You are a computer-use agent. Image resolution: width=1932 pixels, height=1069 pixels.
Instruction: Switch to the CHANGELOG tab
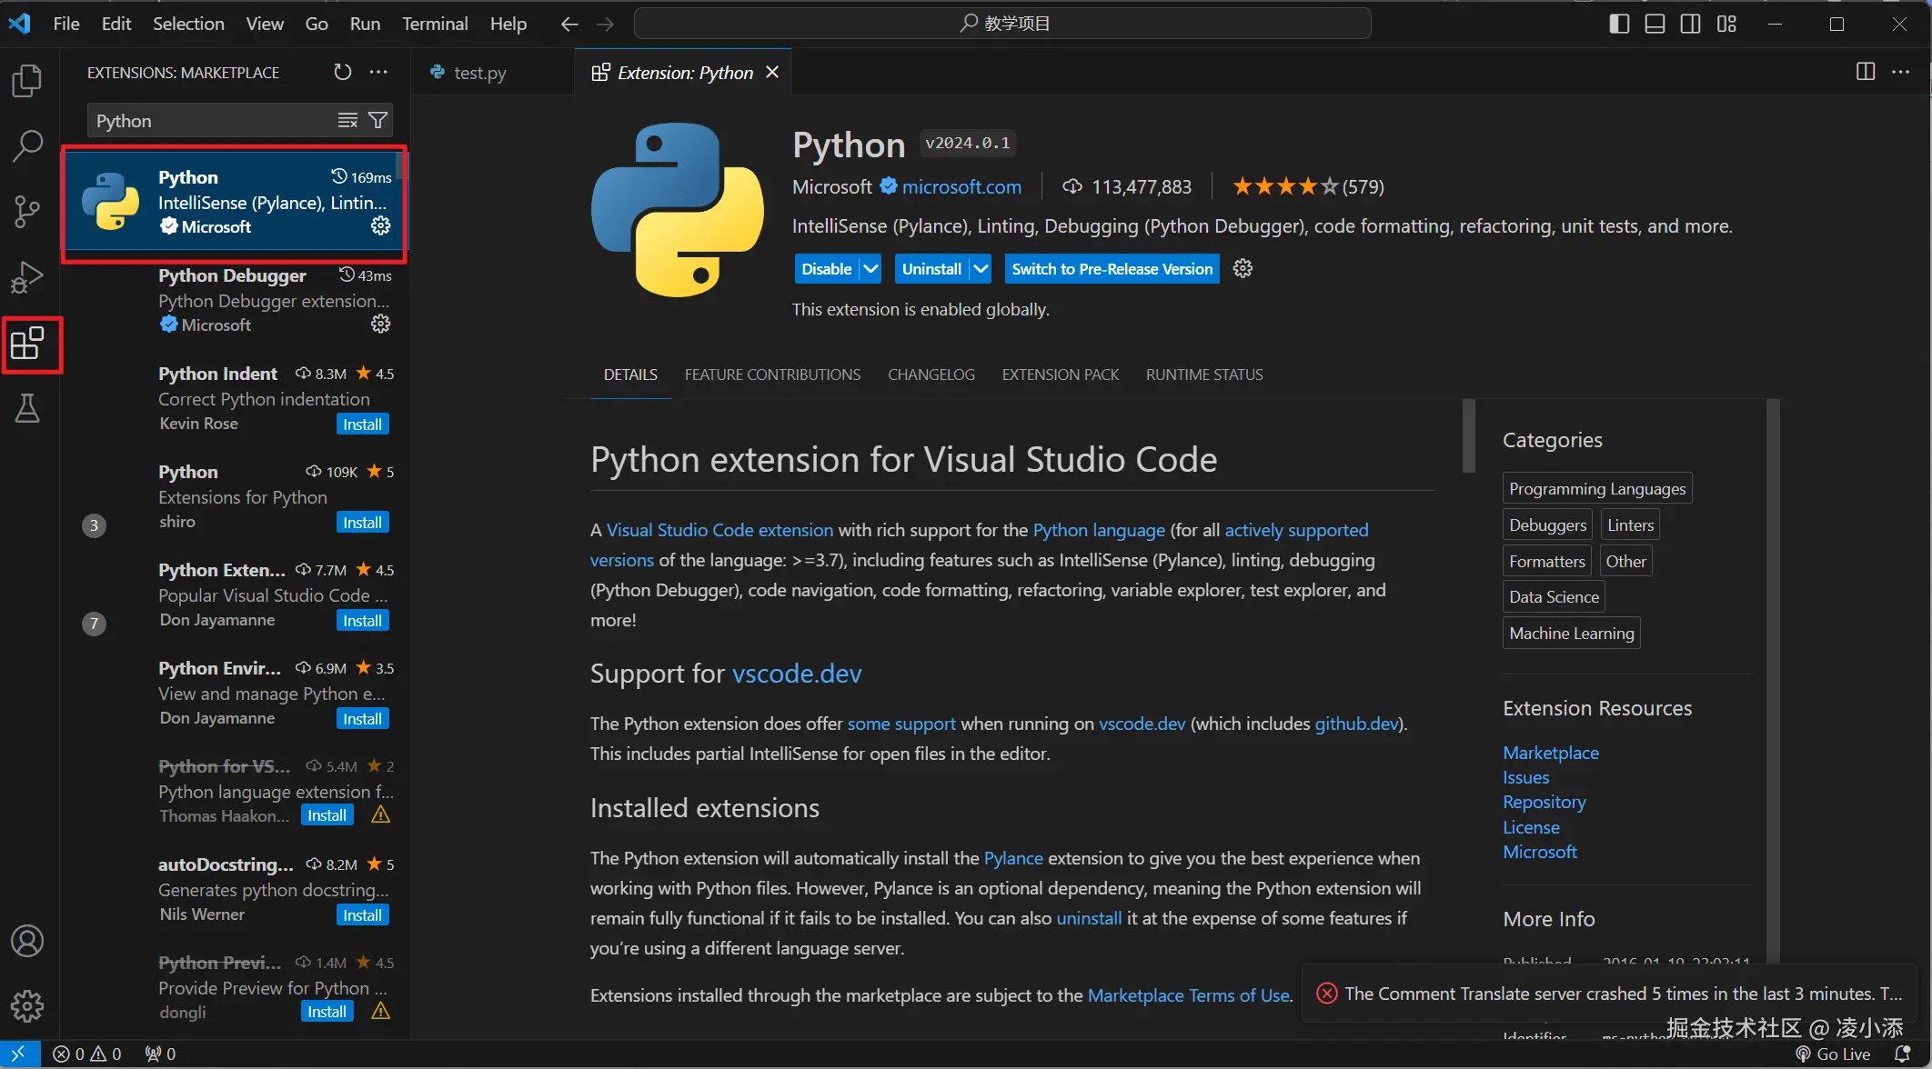(x=931, y=375)
